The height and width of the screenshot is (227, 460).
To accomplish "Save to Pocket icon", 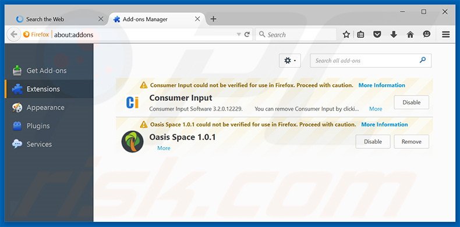I will (x=377, y=34).
